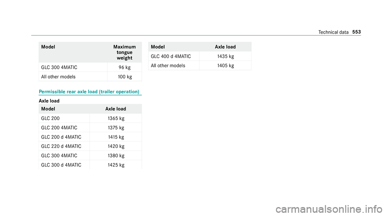Select the All other models 100 kg row

[x=90, y=77]
